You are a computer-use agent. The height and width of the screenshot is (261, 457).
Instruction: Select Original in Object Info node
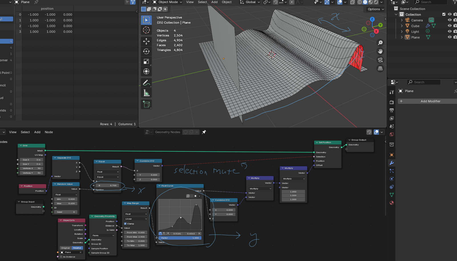click(66, 248)
